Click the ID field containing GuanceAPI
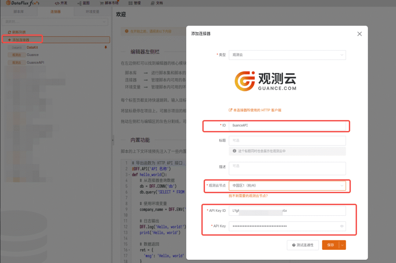Image resolution: width=396 pixels, height=263 pixels. 287,125
